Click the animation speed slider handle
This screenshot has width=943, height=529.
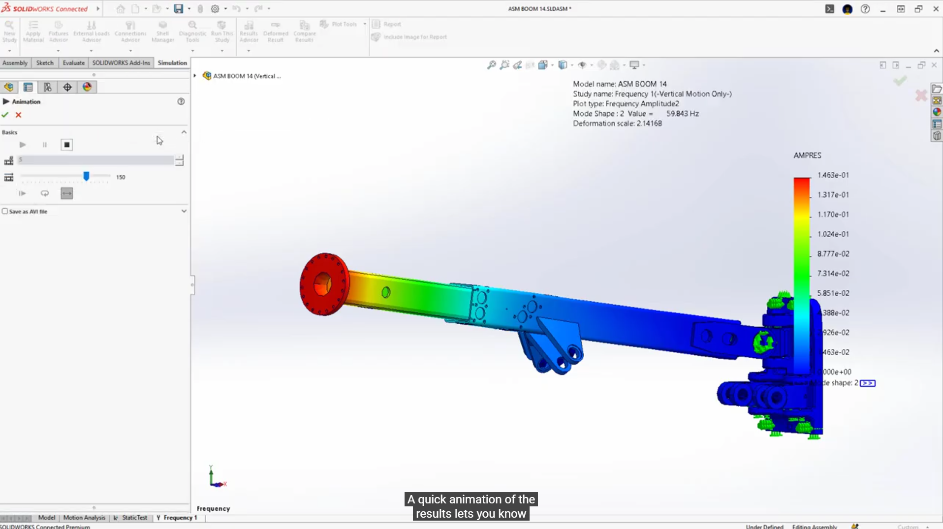(86, 176)
